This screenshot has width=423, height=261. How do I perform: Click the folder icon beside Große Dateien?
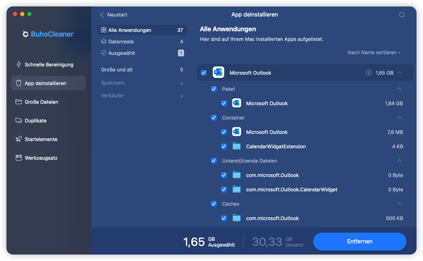click(19, 102)
